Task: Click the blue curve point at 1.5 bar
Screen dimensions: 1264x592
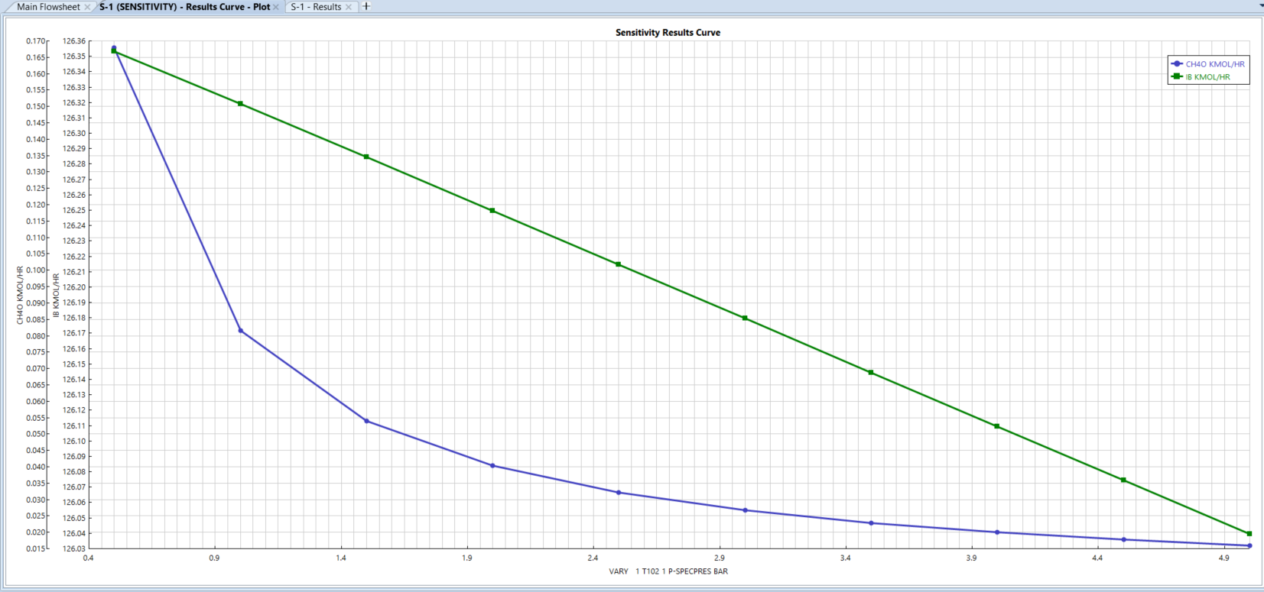Action: tap(367, 421)
